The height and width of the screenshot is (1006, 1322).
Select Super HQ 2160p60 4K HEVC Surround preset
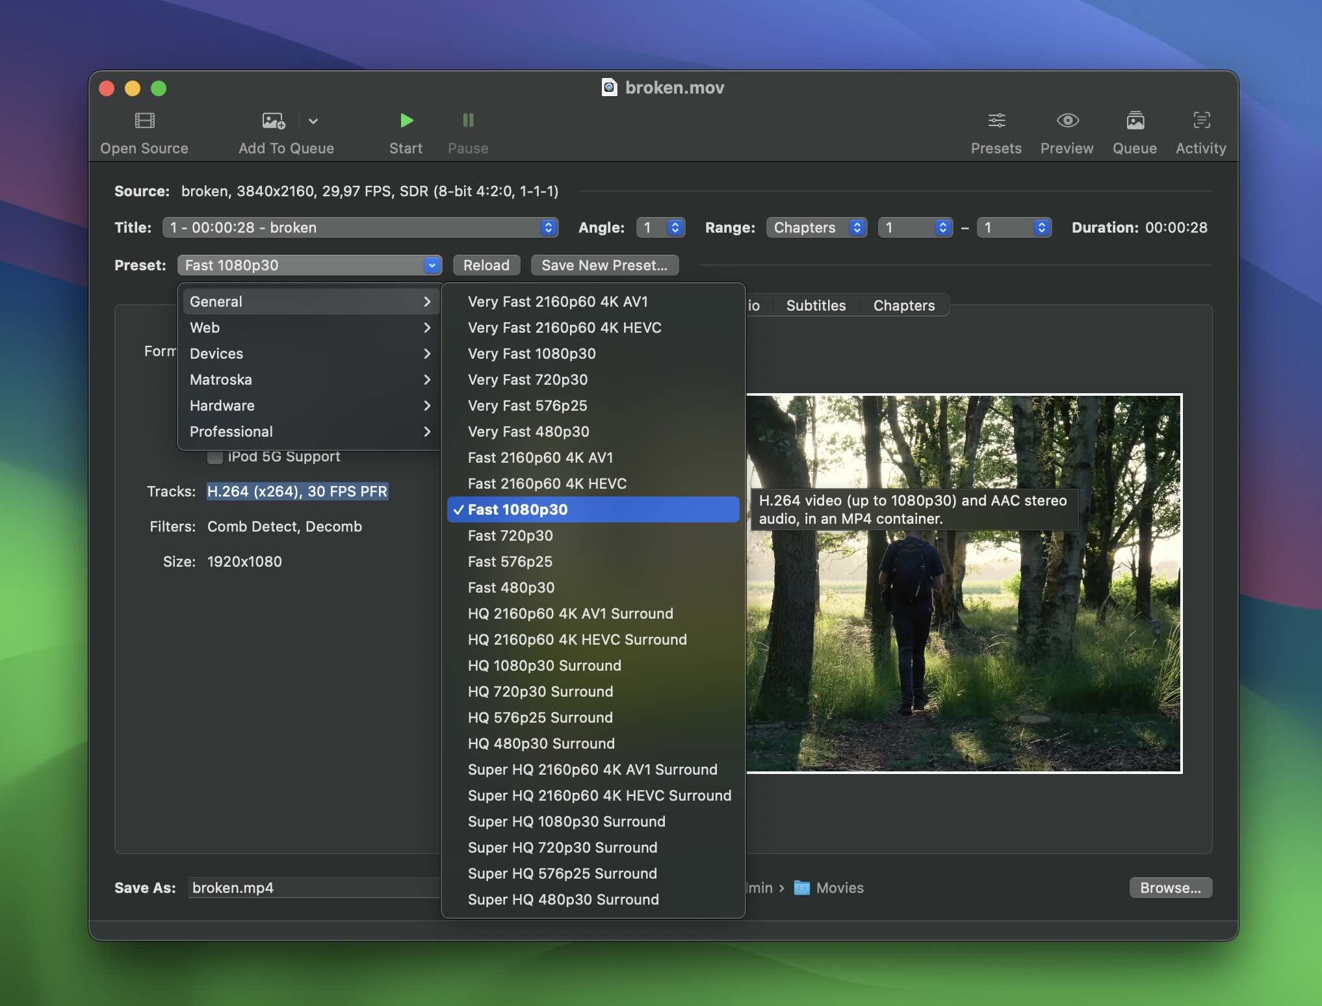pyautogui.click(x=593, y=795)
